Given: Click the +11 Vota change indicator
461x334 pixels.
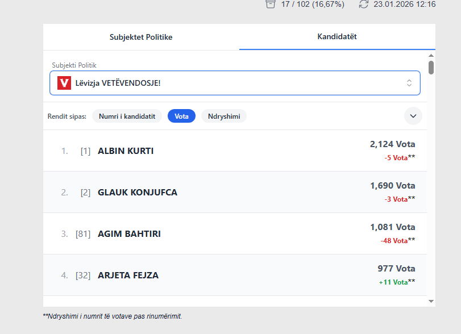Looking at the screenshot, I should coord(393,282).
